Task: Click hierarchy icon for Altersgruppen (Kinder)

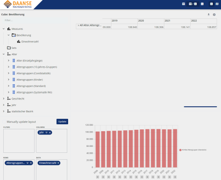Action: (x=14, y=80)
